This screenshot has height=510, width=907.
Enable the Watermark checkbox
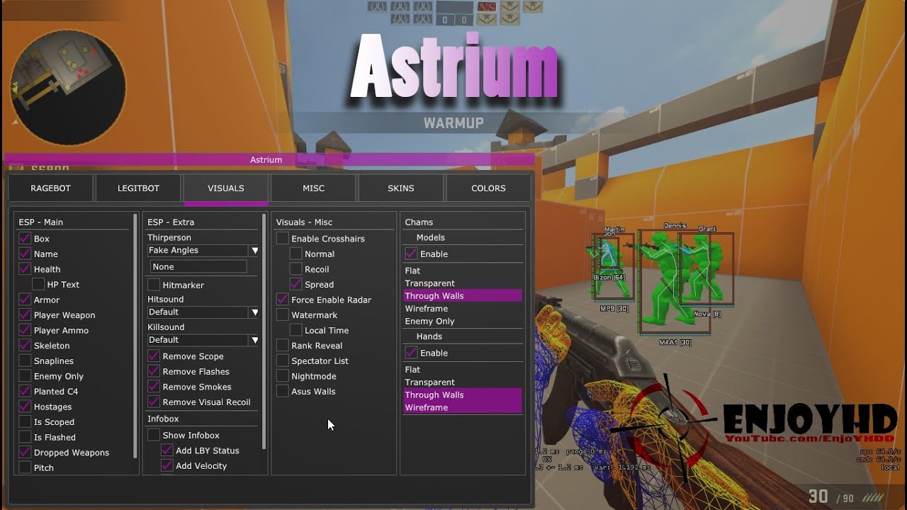[283, 315]
